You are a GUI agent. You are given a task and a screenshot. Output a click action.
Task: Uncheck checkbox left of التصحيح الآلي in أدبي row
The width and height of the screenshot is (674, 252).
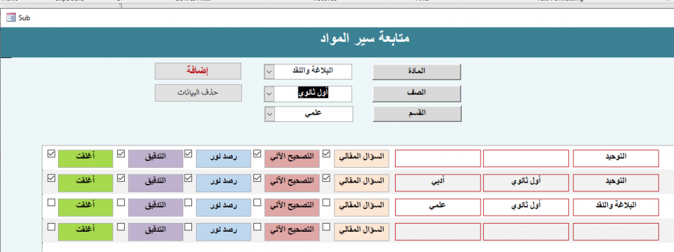(x=257, y=178)
